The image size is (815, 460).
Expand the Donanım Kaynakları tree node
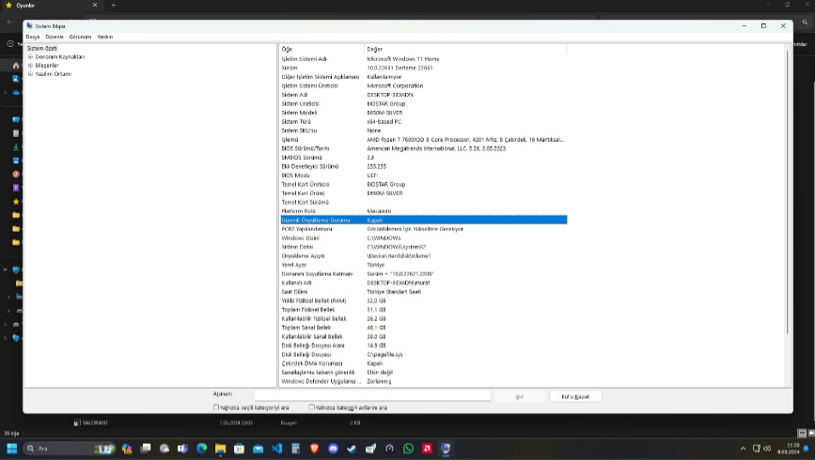(30, 56)
